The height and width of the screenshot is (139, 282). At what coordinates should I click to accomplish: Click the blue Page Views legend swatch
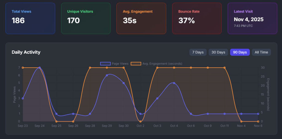(105, 64)
